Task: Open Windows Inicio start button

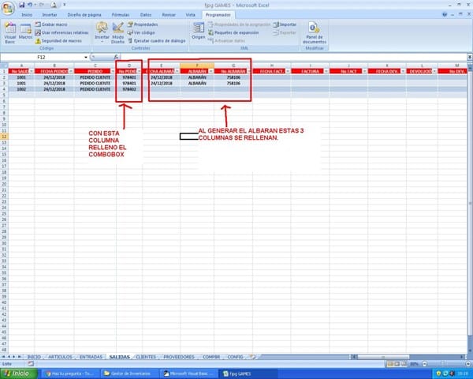Action: (19, 373)
